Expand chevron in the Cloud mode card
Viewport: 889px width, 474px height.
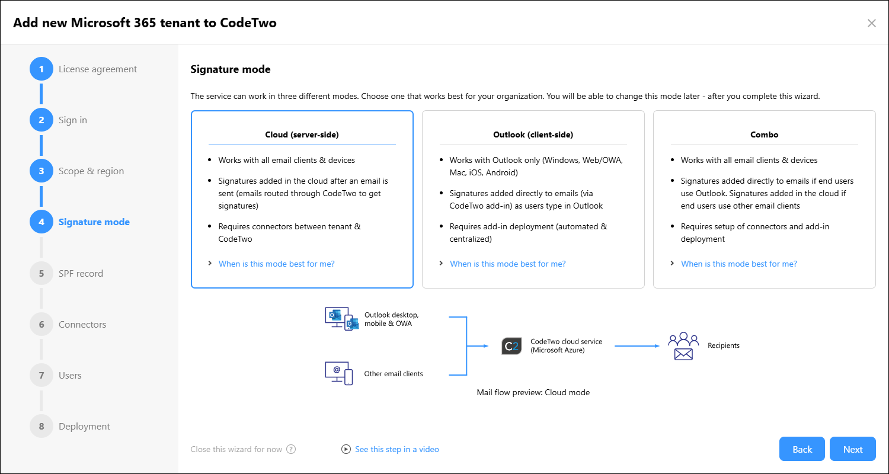[210, 263]
